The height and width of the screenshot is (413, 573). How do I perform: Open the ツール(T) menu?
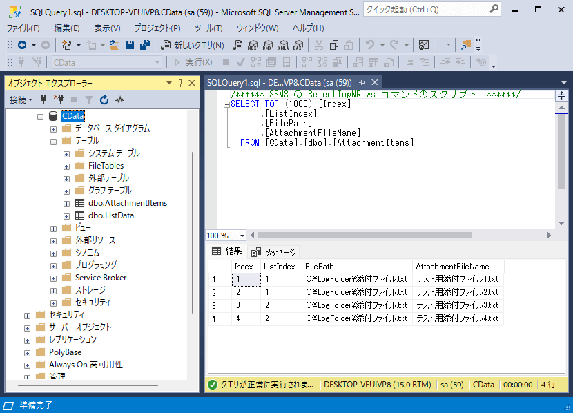(x=208, y=28)
